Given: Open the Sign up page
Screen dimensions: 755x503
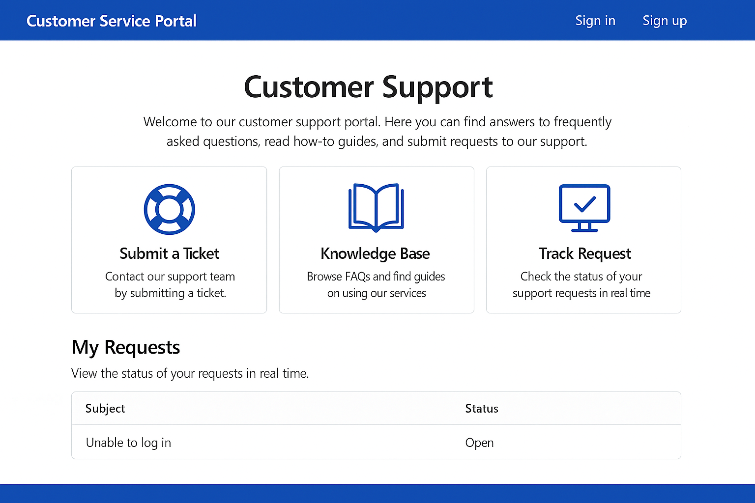Looking at the screenshot, I should click(665, 21).
